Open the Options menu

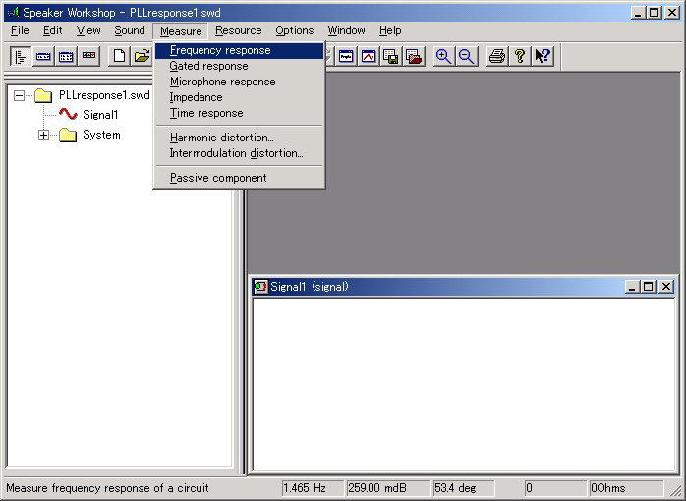pos(294,30)
